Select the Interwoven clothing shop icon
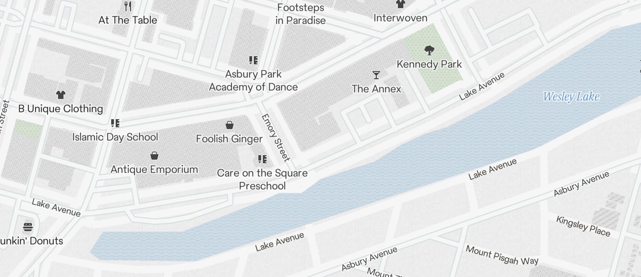The width and height of the screenshot is (641, 277). point(400,4)
